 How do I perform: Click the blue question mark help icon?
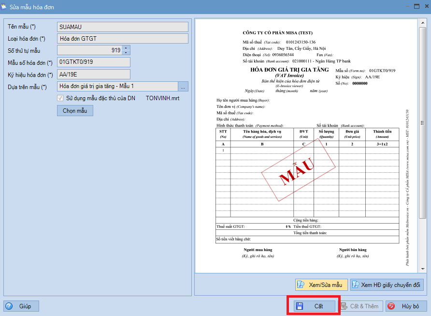(x=9, y=306)
